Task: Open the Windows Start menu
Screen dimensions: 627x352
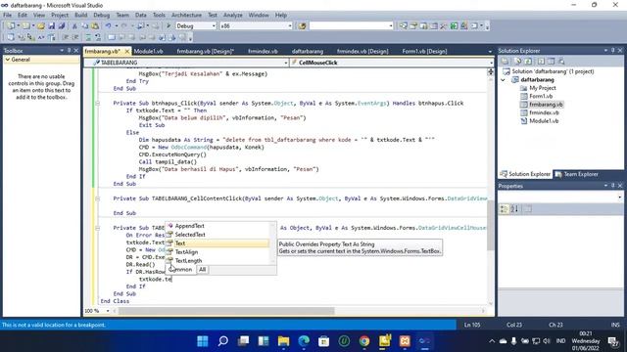Action: pos(203,341)
